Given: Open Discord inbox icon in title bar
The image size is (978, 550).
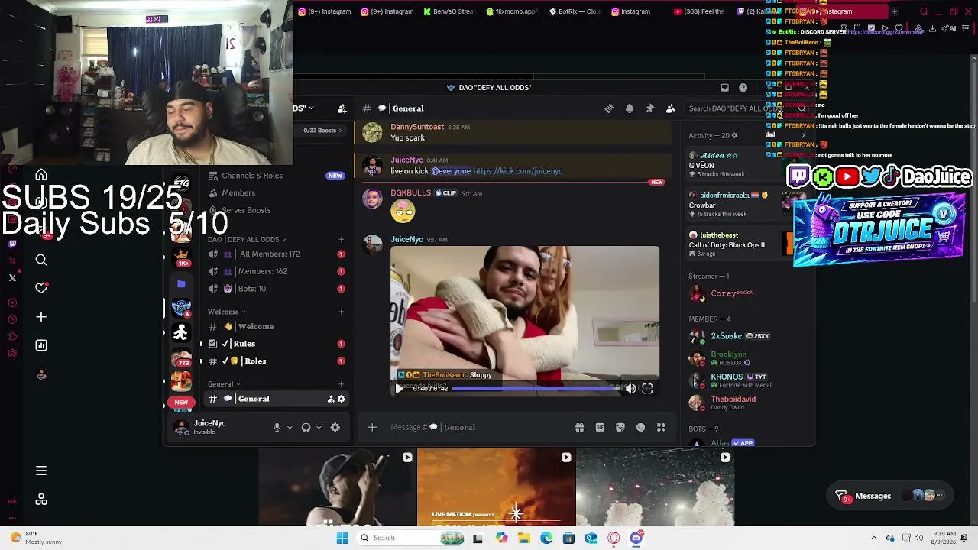Looking at the screenshot, I should (724, 88).
